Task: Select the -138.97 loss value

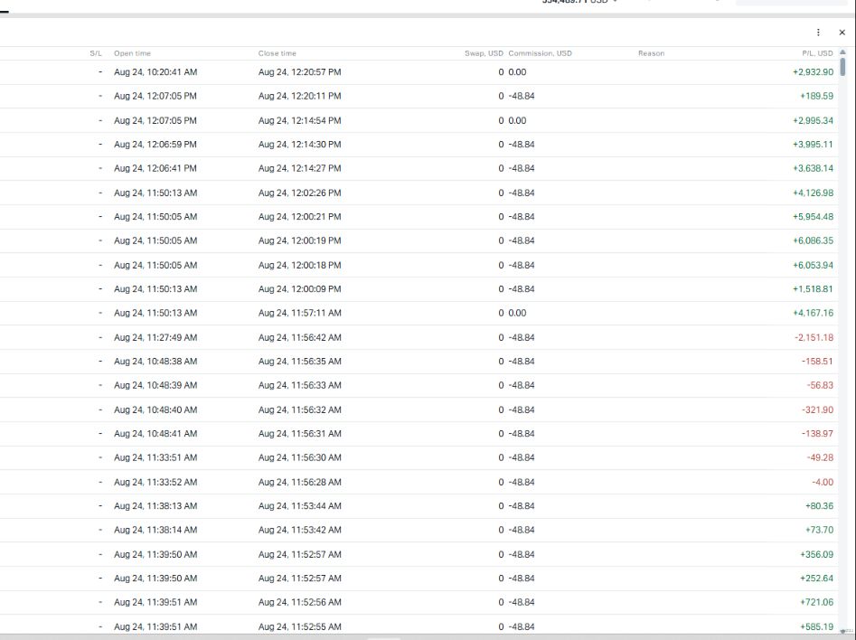Action: [817, 434]
